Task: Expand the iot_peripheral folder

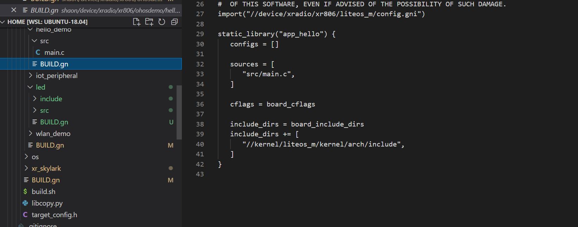Action: point(30,76)
